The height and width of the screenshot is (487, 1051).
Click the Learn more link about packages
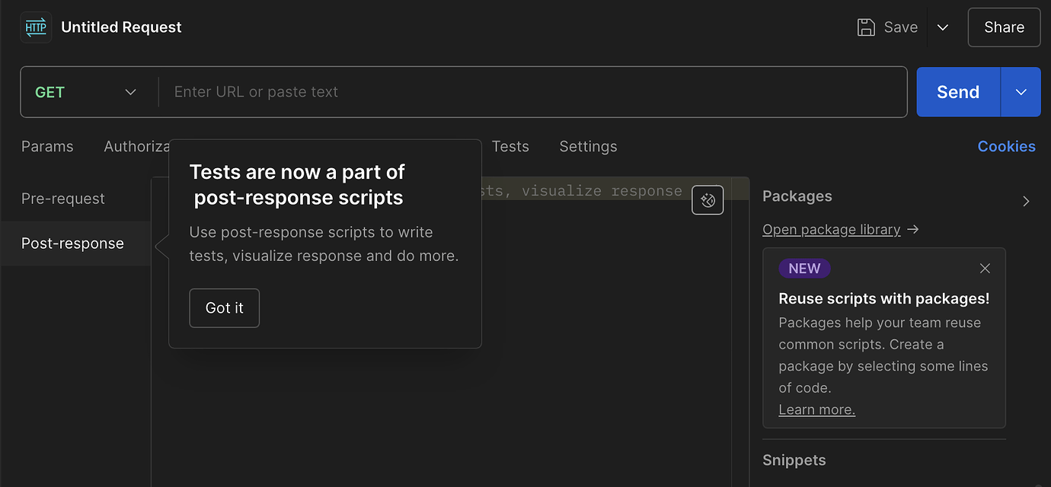(x=816, y=409)
